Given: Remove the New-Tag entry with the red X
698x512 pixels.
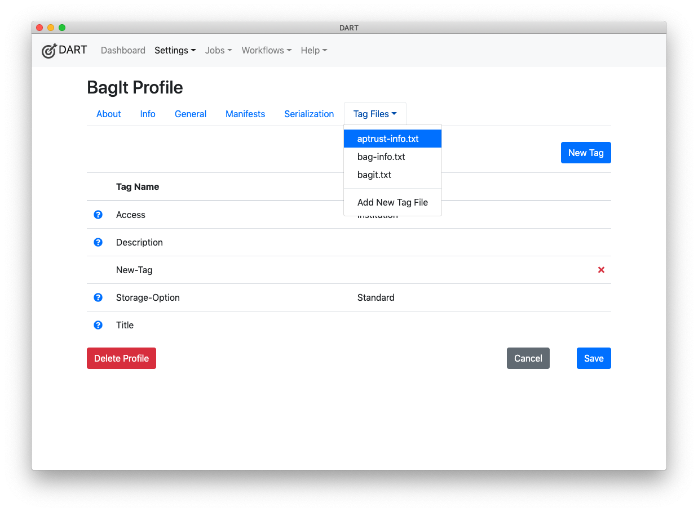Looking at the screenshot, I should point(601,270).
